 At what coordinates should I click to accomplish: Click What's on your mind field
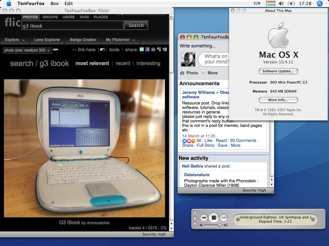(x=214, y=59)
